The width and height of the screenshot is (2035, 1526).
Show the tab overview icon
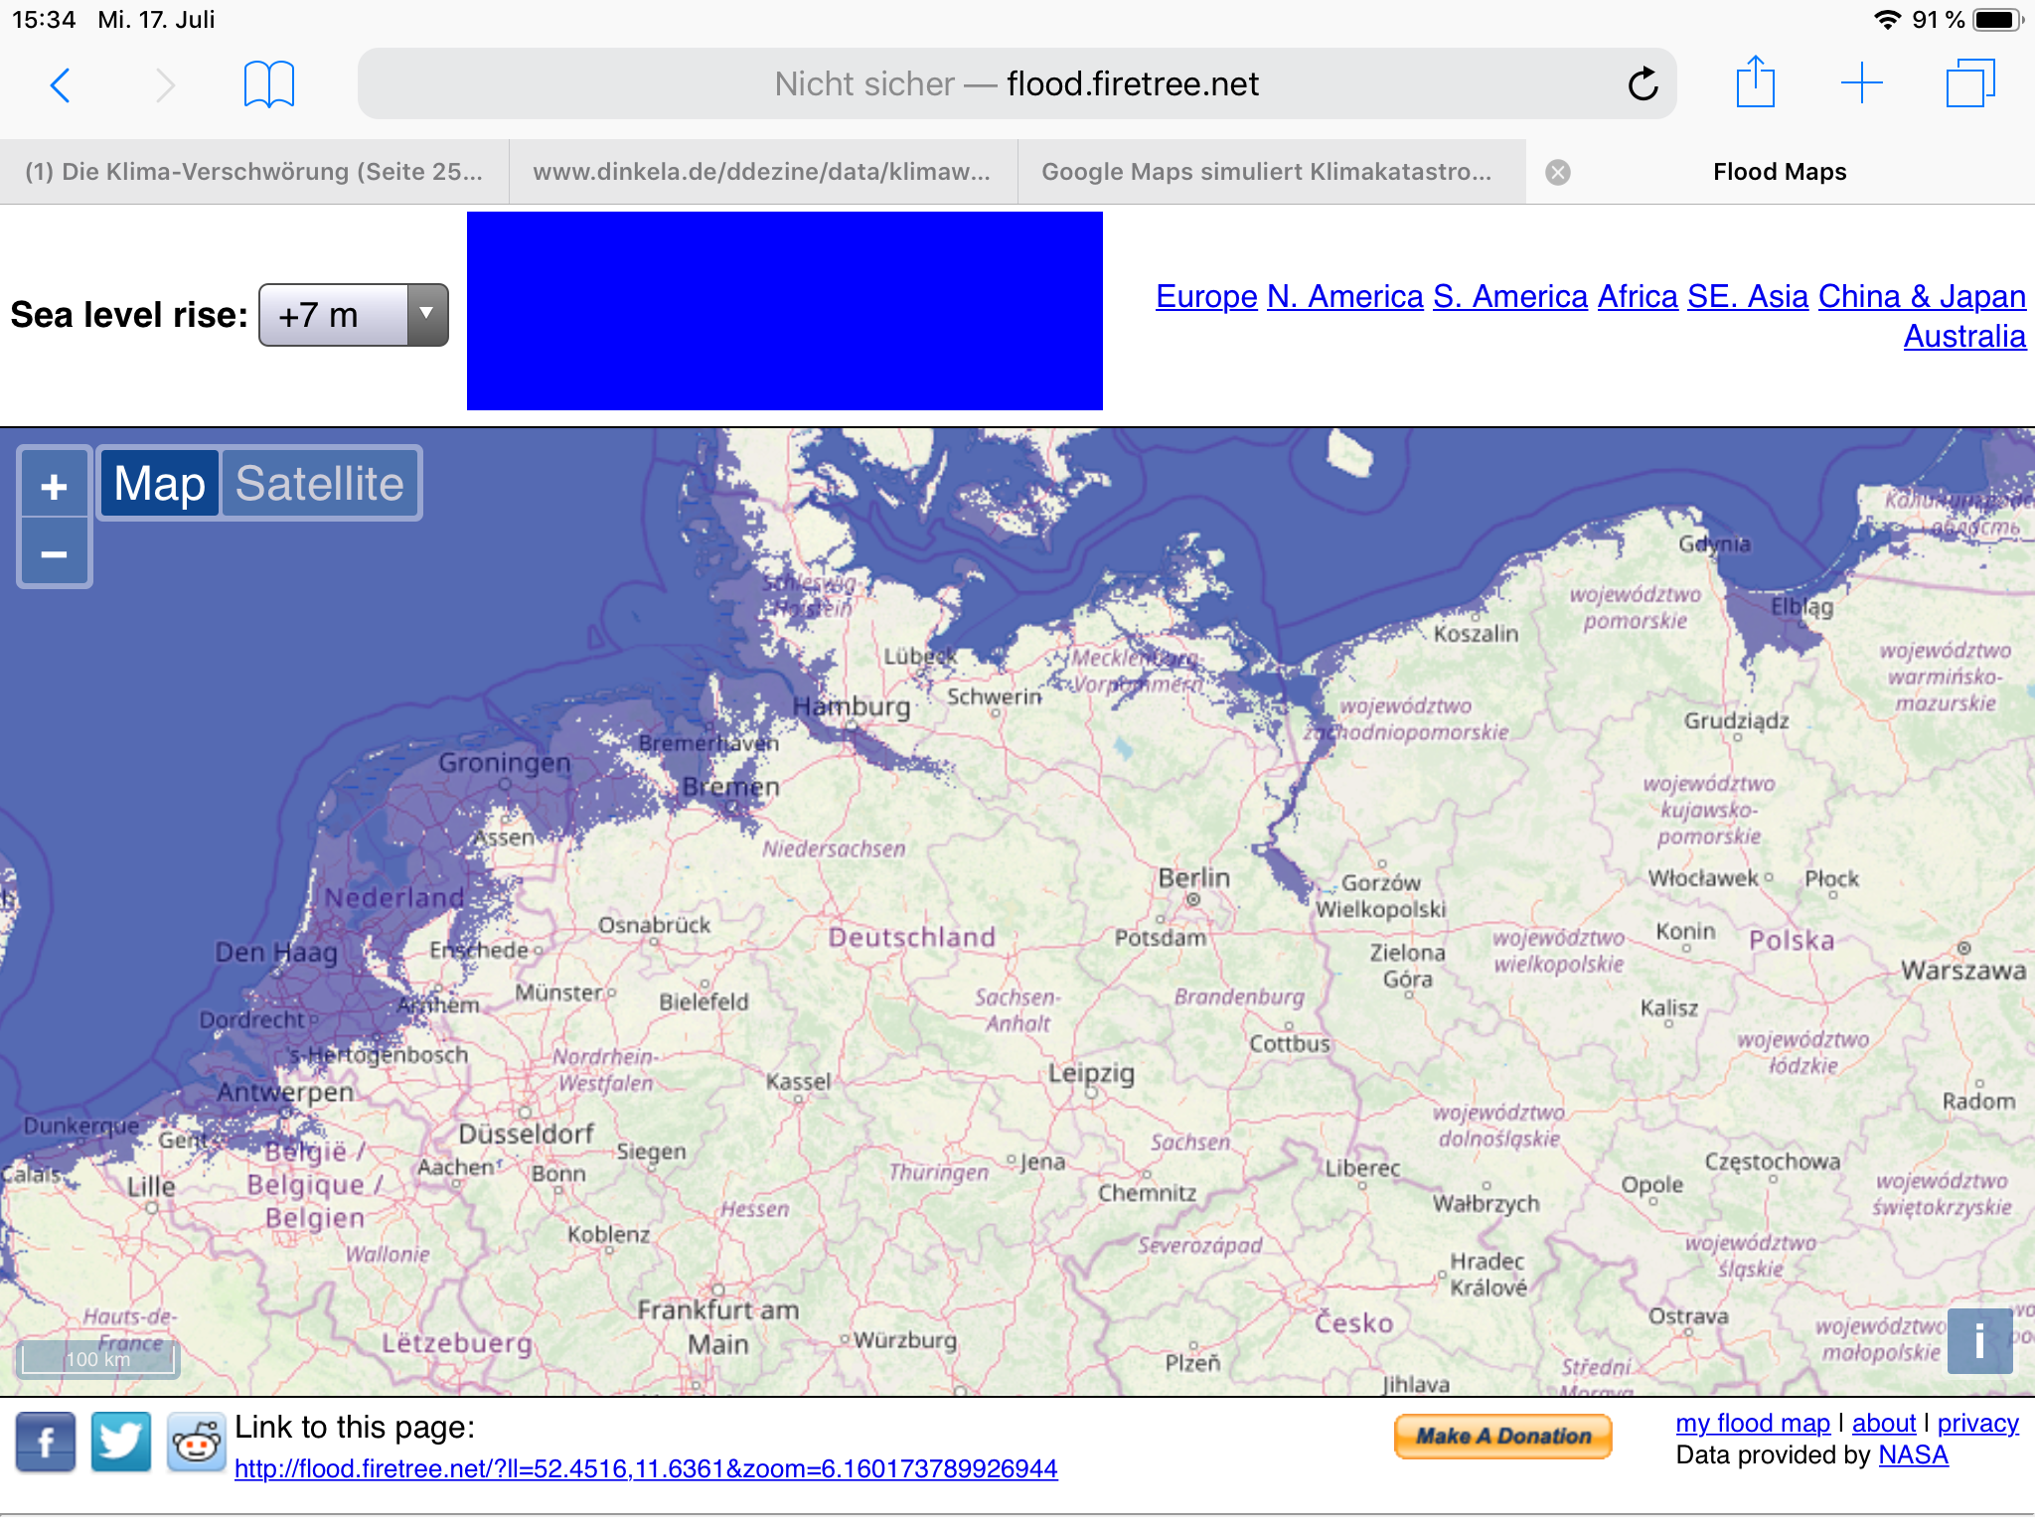coord(1969,83)
